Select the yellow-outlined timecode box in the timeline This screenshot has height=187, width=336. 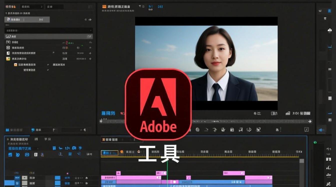tap(109, 153)
